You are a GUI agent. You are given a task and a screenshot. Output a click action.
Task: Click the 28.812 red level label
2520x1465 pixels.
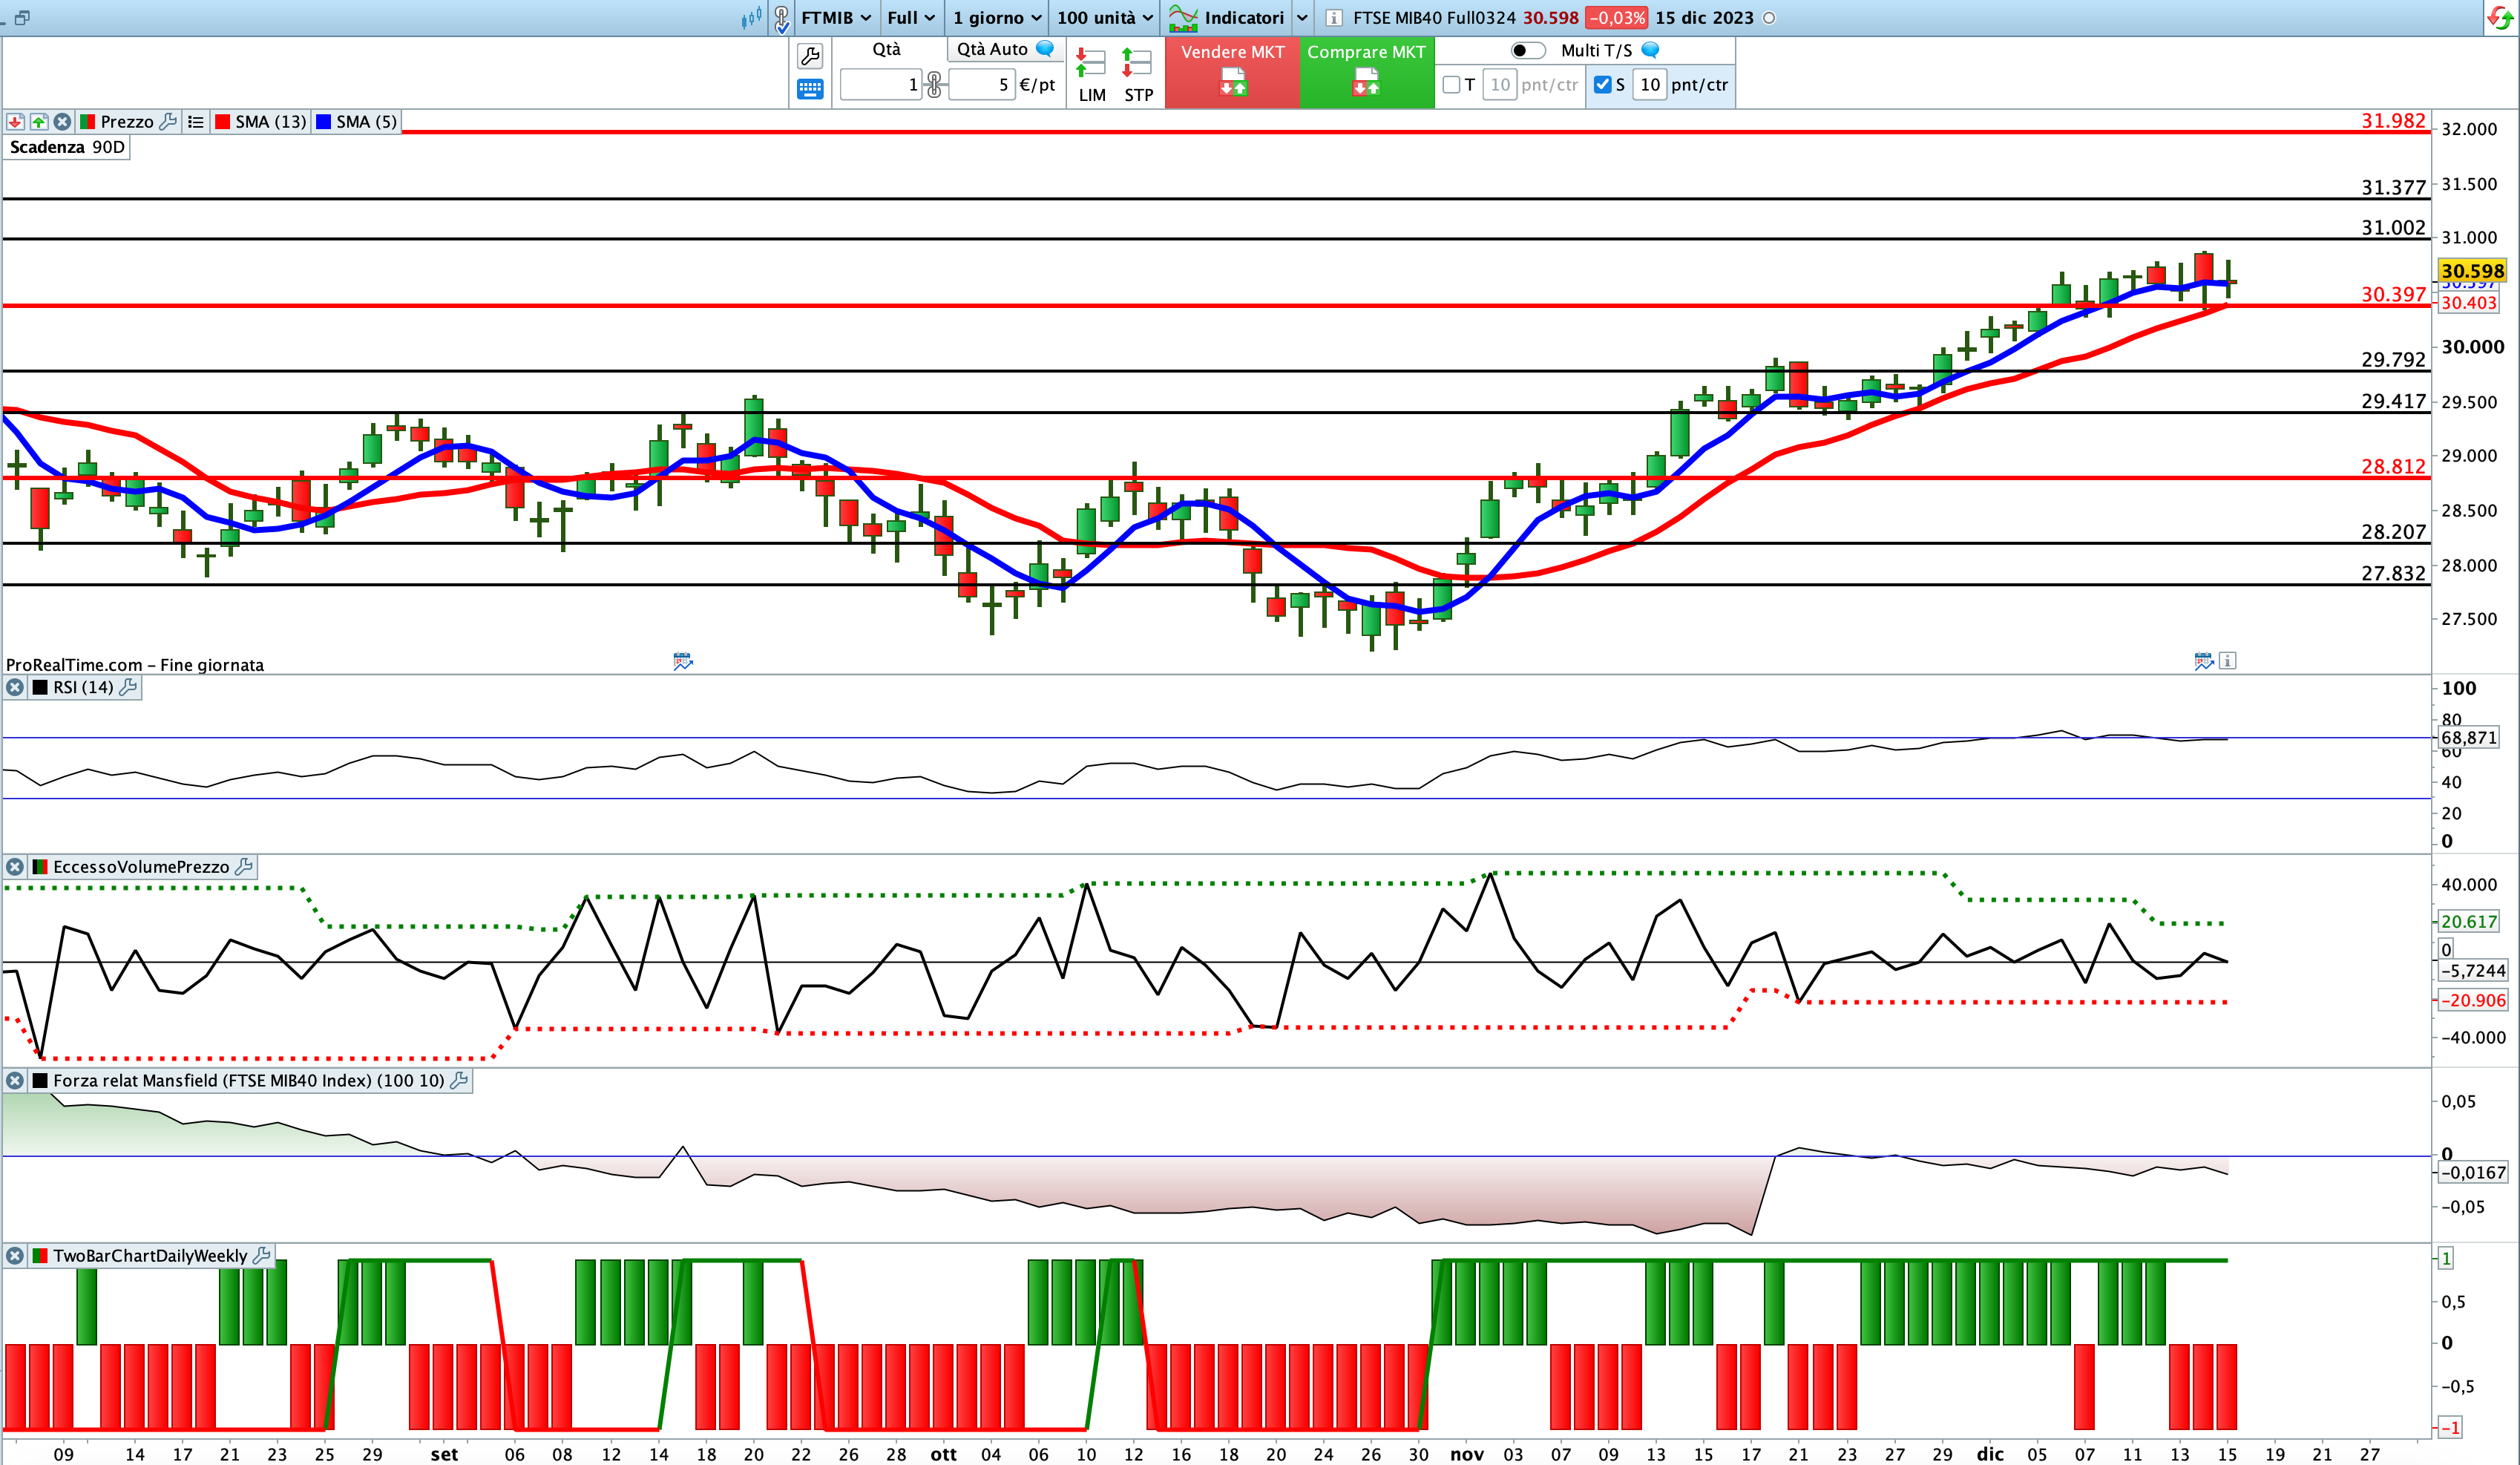tap(2393, 466)
